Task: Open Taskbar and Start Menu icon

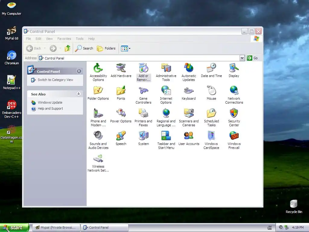Action: point(166,140)
